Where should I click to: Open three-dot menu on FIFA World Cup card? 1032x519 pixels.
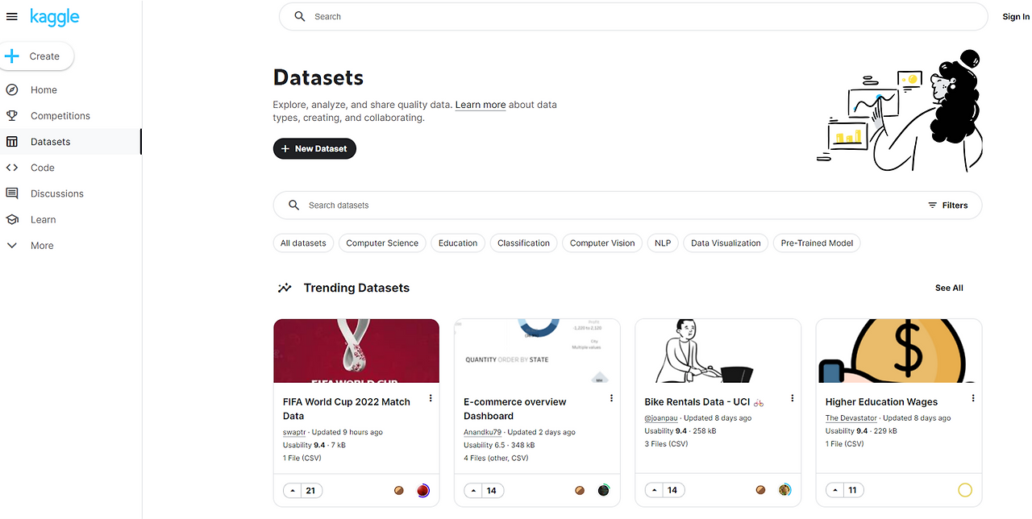coord(431,398)
